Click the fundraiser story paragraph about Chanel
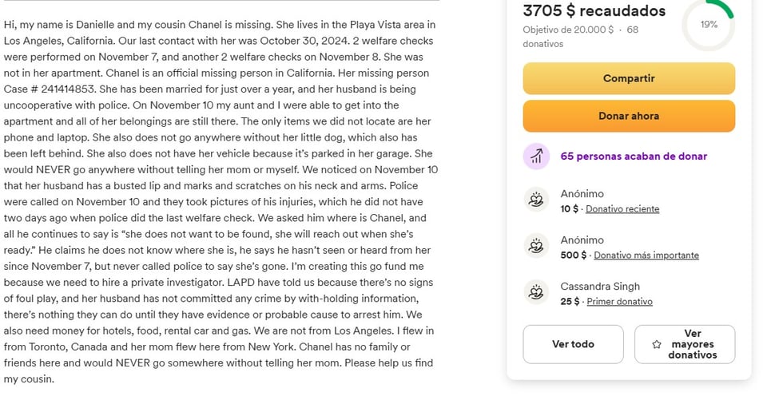 (221, 201)
